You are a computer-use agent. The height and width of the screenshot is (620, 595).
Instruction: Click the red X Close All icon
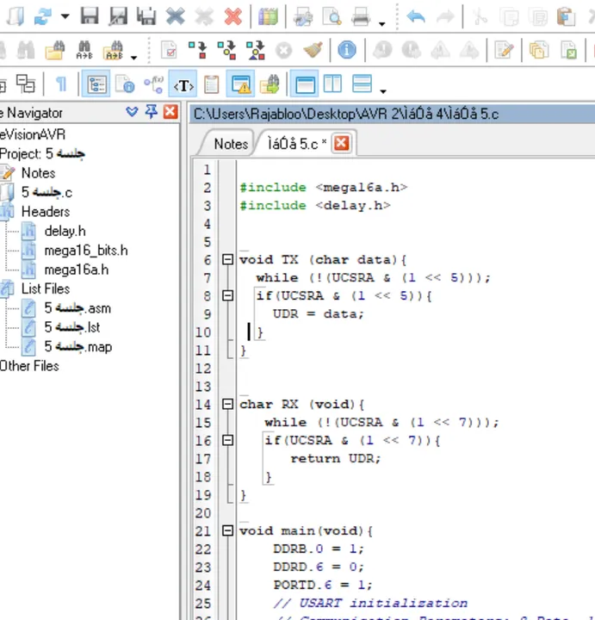[233, 17]
